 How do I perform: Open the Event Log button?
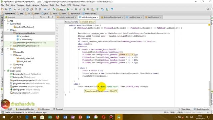pos(185,109)
